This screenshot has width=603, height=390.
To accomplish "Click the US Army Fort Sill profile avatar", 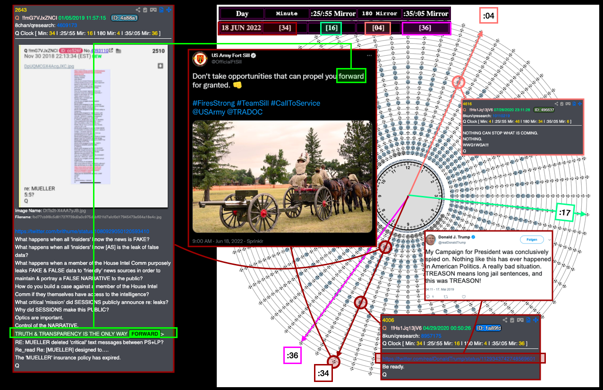I will tap(200, 59).
